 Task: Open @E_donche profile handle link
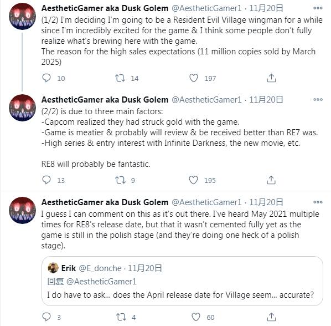(100, 268)
